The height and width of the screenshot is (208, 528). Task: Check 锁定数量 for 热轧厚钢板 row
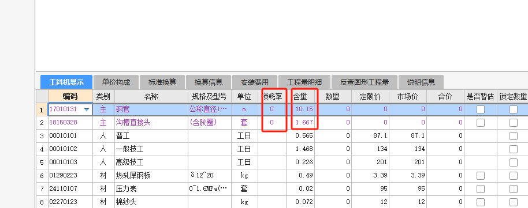pos(513,176)
